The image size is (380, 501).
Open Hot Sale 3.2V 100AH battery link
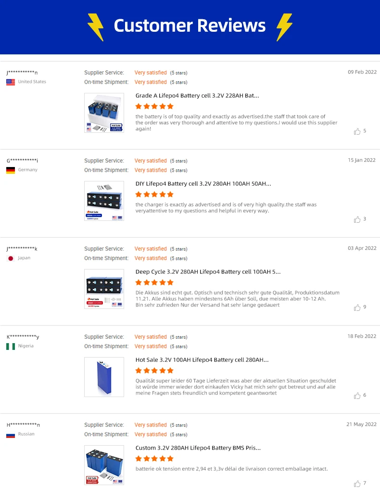[202, 360]
